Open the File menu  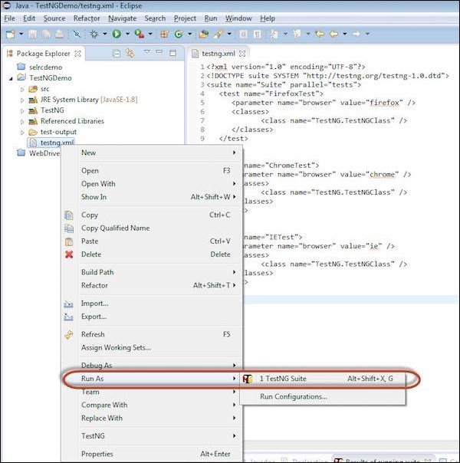point(9,18)
